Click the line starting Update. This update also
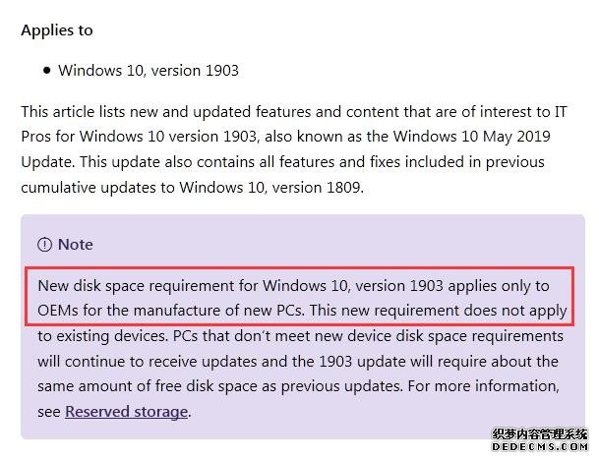The image size is (599, 461). click(282, 162)
